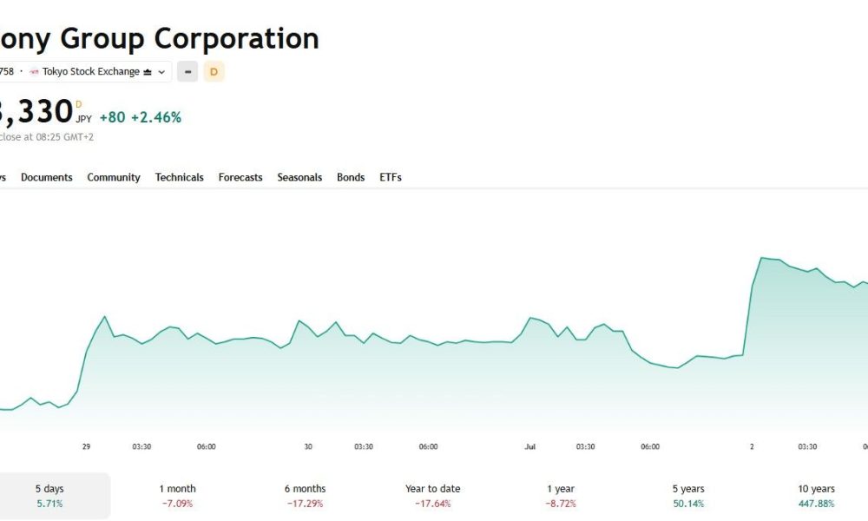Select the 6 months range
Image resolution: width=868 pixels, height=521 pixels.
305,496
